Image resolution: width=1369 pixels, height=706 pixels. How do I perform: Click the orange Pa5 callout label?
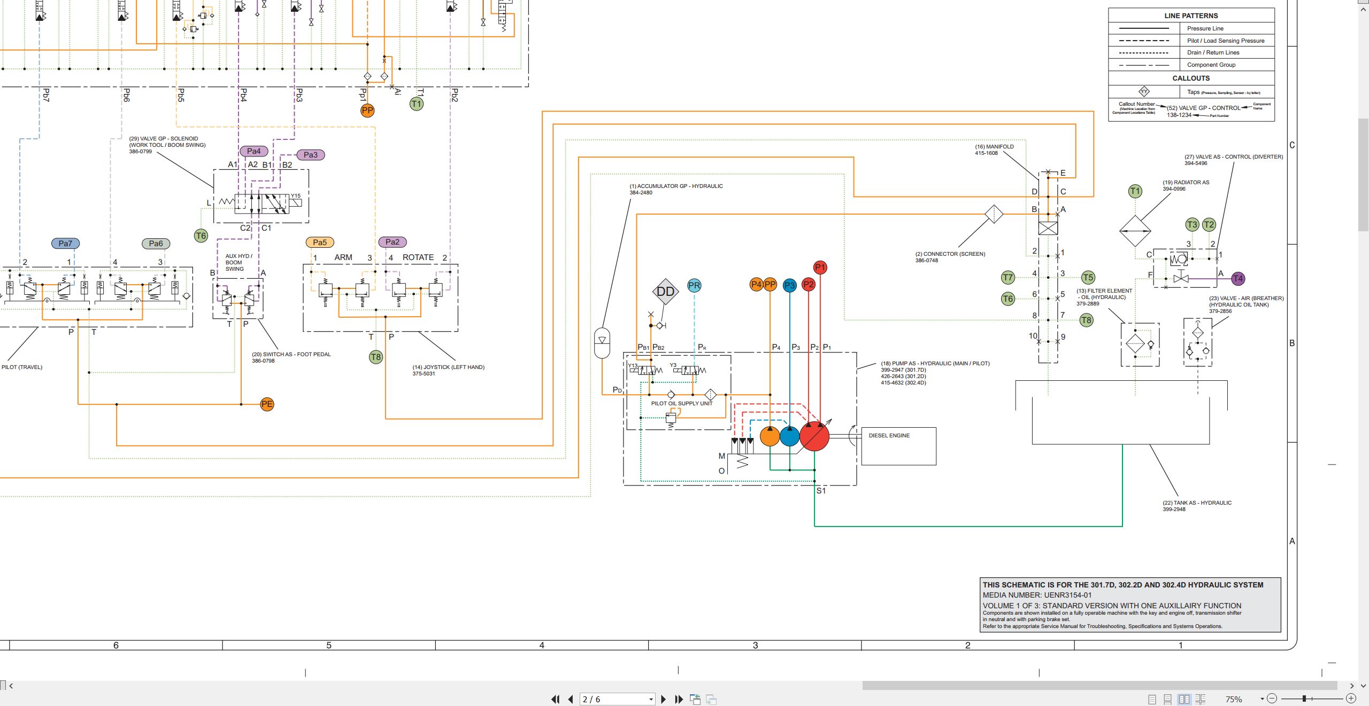320,242
